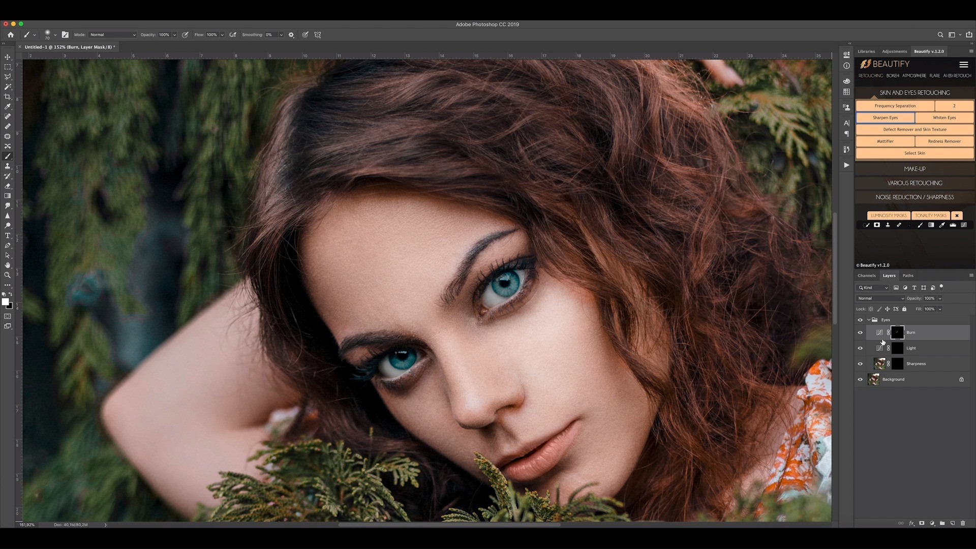Open the search icon at top right
This screenshot has height=549, width=976.
point(940,35)
